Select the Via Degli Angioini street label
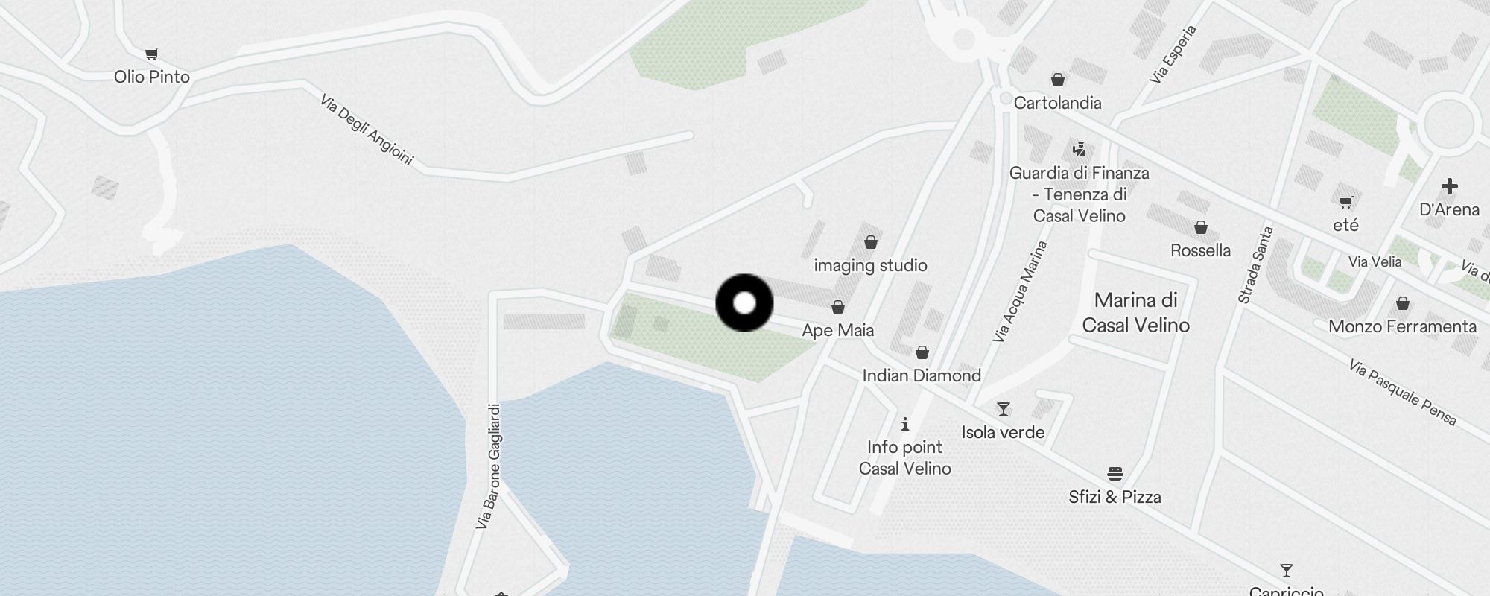This screenshot has width=1490, height=596. pyautogui.click(x=366, y=130)
